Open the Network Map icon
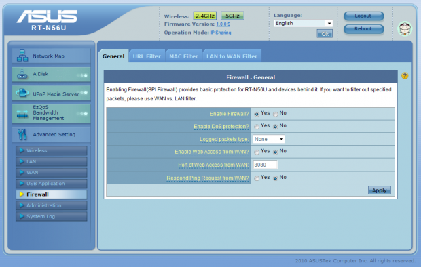 click(x=22, y=56)
